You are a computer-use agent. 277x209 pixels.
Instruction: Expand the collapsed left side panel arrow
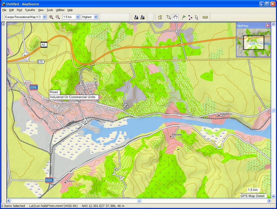[3, 24]
